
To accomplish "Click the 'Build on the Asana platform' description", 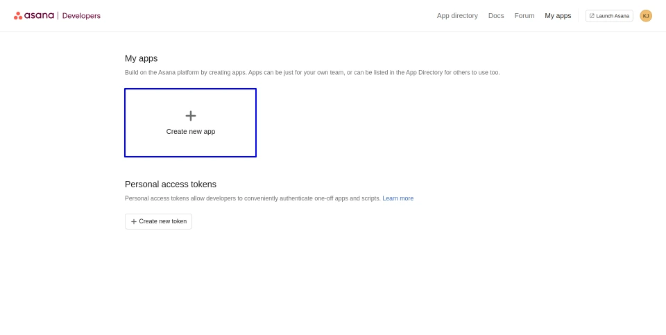I will pyautogui.click(x=312, y=72).
